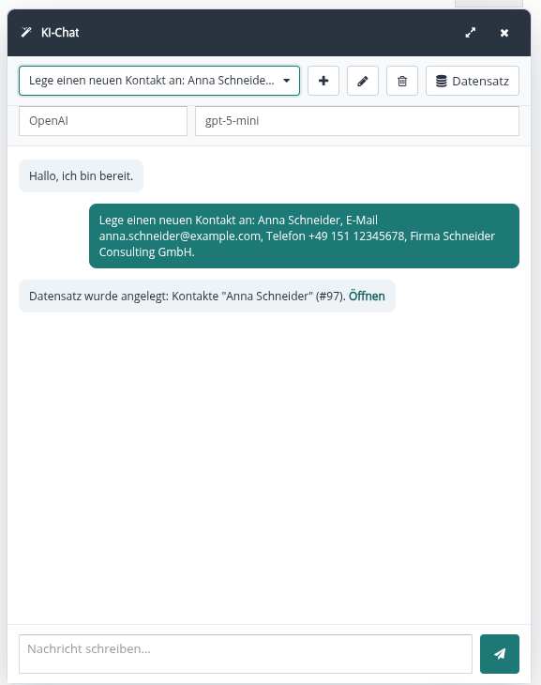Delete chat with the trash icon

coord(402,81)
